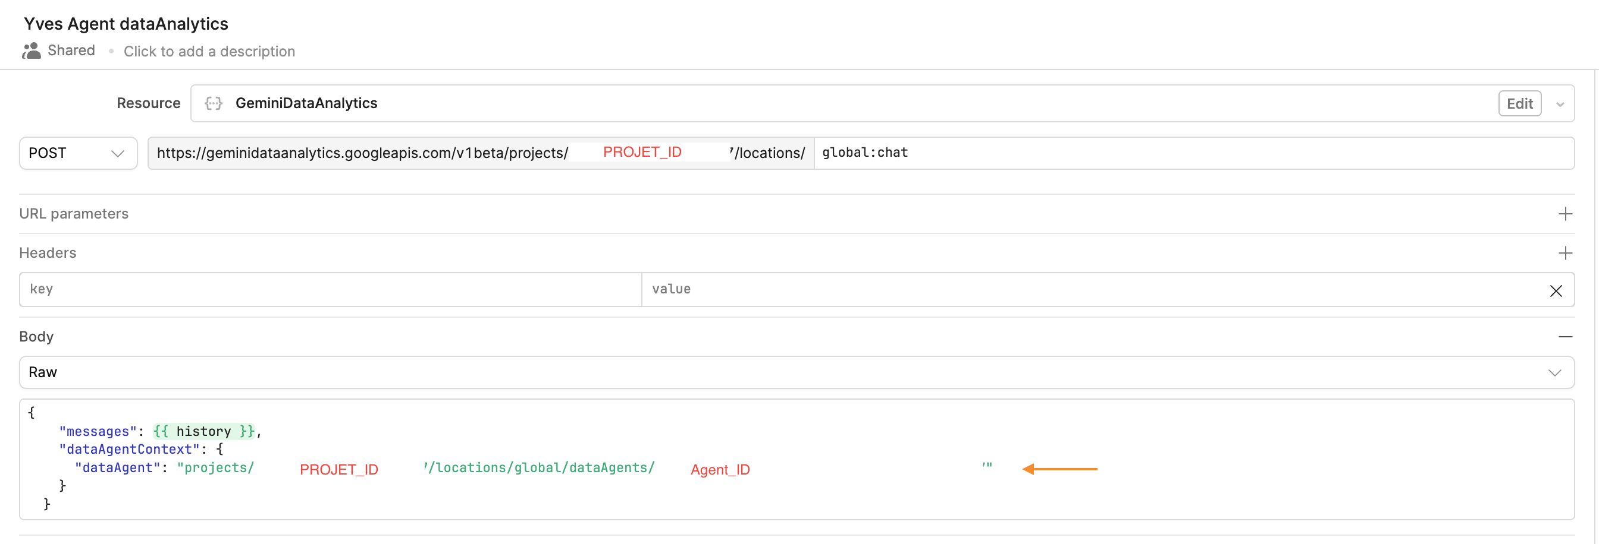Click the Edit resource button
This screenshot has height=544, width=1599.
pyautogui.click(x=1519, y=103)
